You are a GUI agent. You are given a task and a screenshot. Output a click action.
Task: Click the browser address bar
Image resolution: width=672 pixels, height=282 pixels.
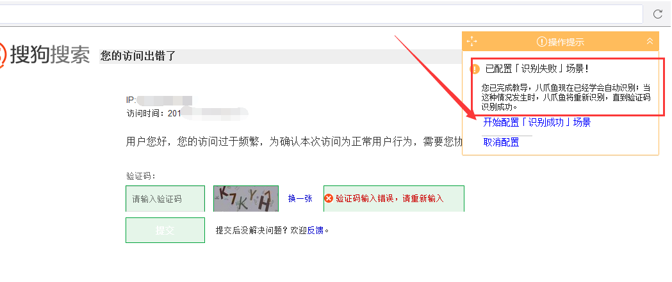tap(320, 14)
